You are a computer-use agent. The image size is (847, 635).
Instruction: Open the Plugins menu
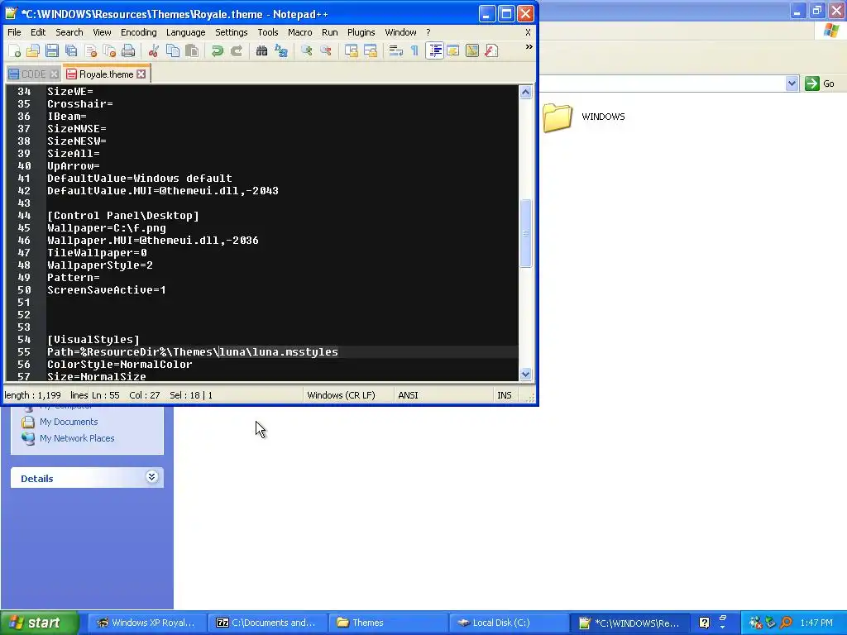[361, 32]
